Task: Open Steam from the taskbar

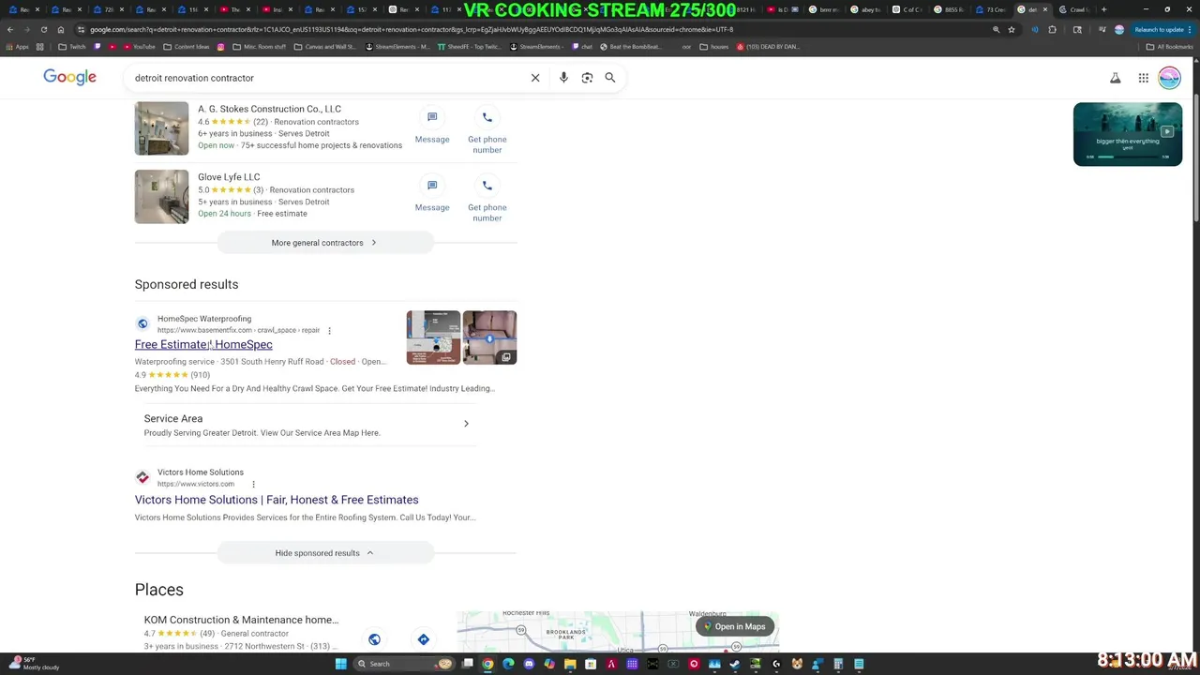Action: tap(735, 664)
